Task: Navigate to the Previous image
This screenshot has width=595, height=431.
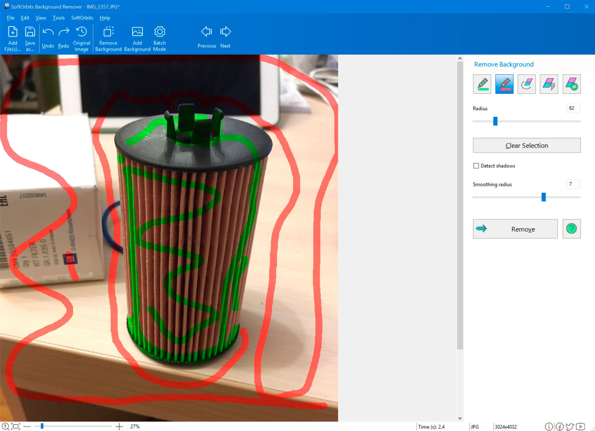Action: pyautogui.click(x=206, y=37)
